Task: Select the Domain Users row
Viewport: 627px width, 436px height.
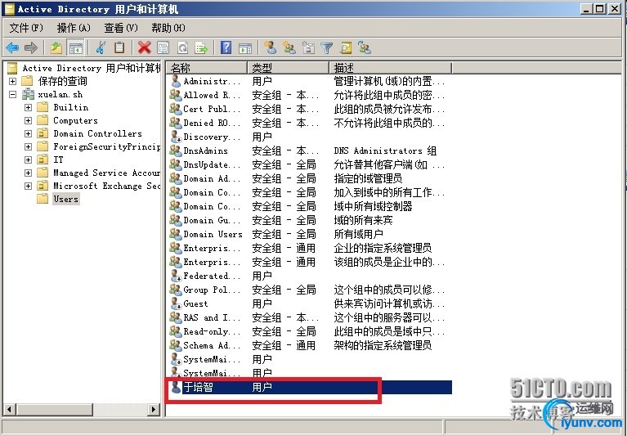Action: (309, 234)
